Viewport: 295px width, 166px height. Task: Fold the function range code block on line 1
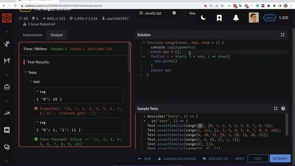tap(144, 43)
